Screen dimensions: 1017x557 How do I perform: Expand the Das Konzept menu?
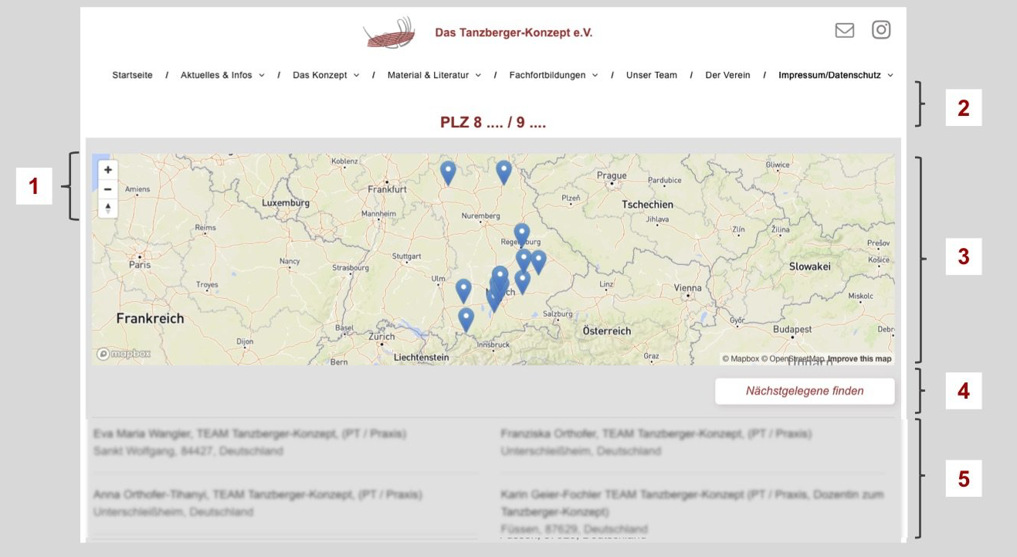[x=326, y=76]
